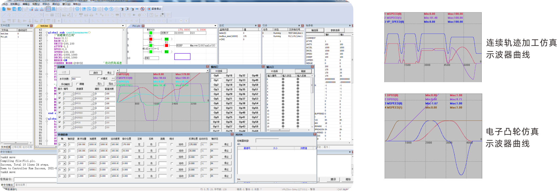
Task: Open the 调试(D) menu
Action: point(56,4)
